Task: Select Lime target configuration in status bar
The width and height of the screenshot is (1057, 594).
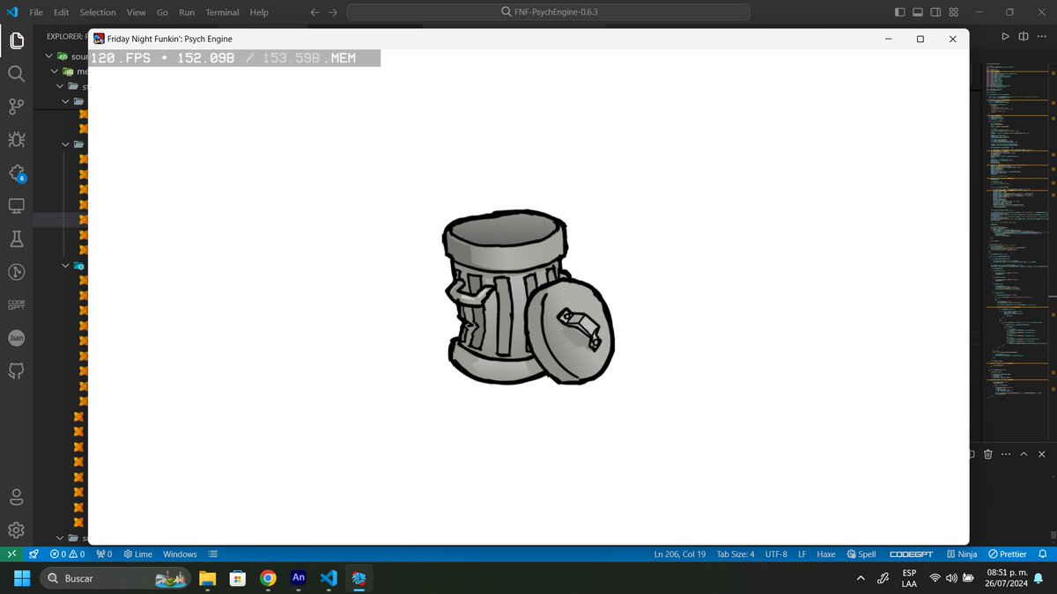Action: point(138,554)
